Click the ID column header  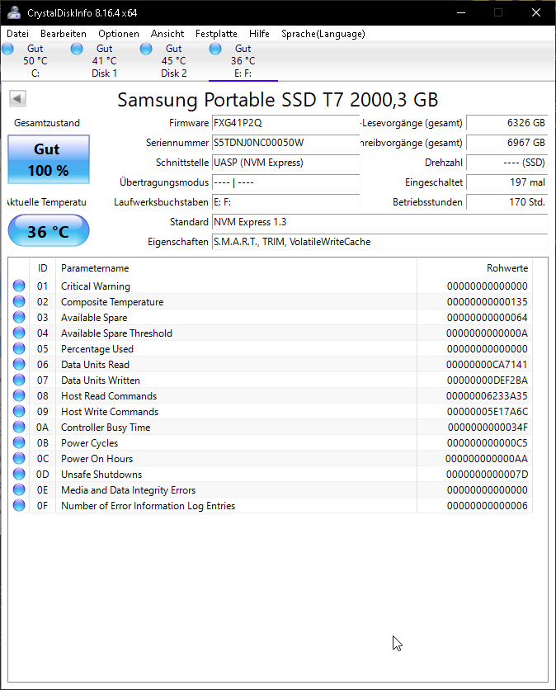click(x=42, y=268)
